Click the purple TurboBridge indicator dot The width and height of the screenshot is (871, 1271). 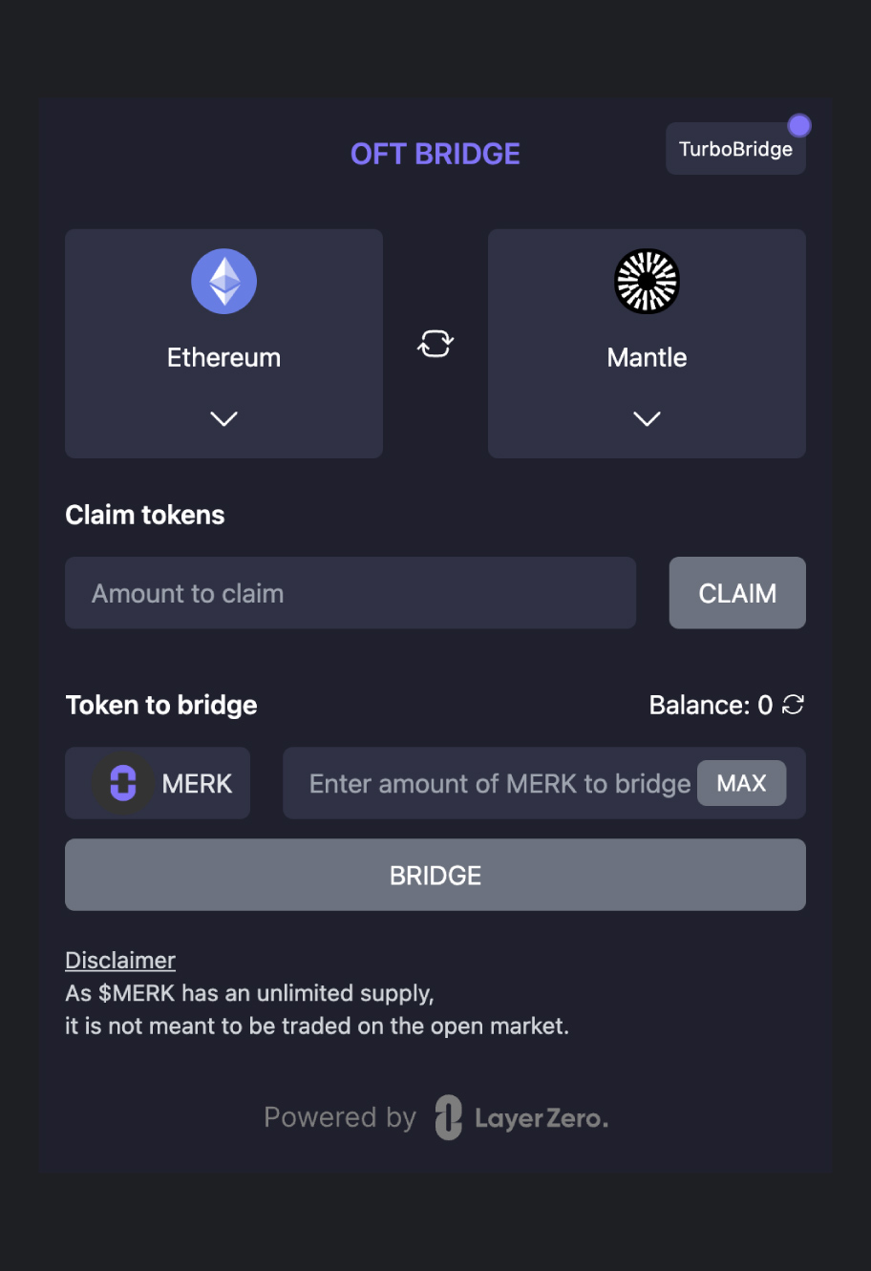(798, 126)
